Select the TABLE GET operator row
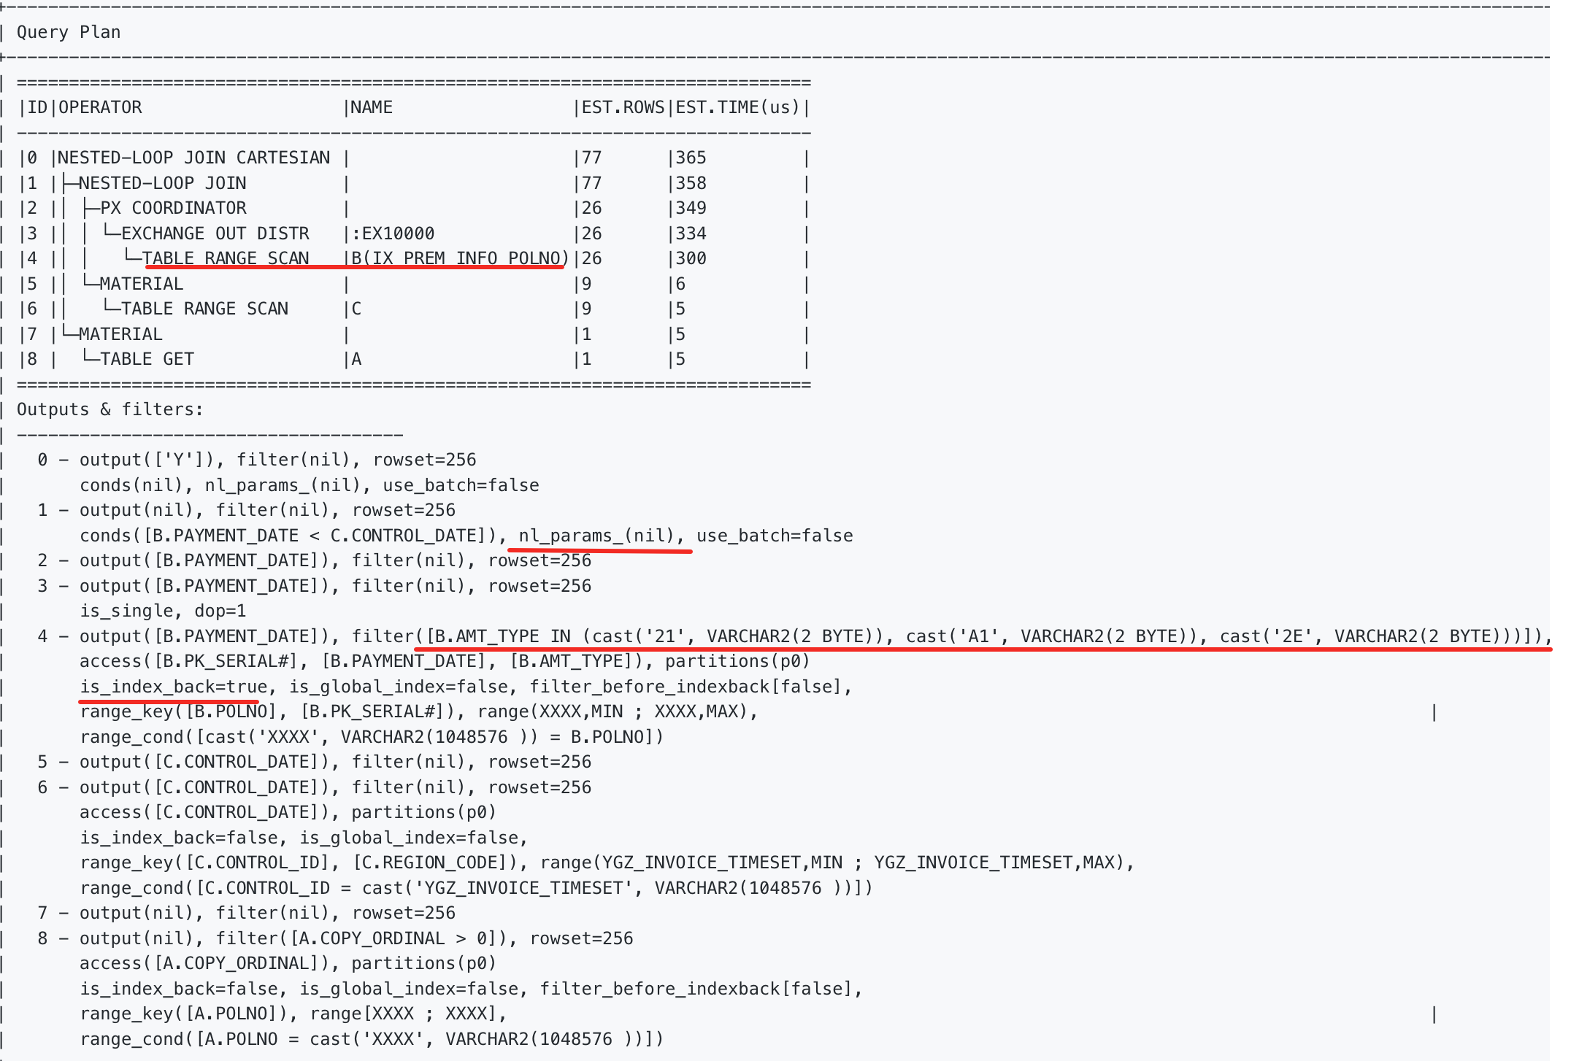Image resolution: width=1571 pixels, height=1061 pixels. (414, 359)
